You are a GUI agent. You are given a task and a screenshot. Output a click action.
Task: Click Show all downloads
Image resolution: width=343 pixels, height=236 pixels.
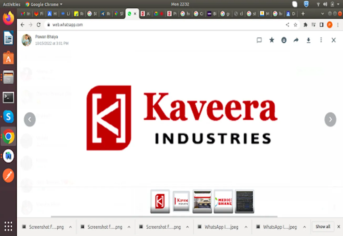323,227
